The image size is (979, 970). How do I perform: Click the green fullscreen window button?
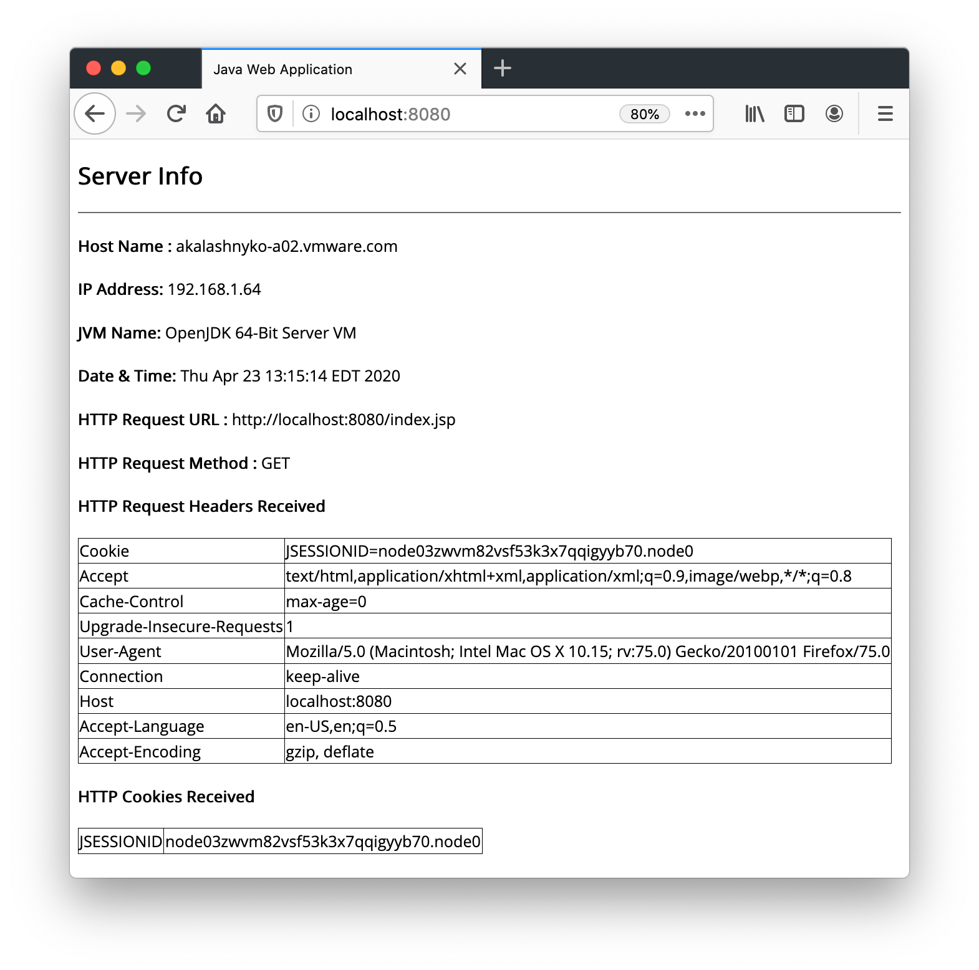[143, 68]
